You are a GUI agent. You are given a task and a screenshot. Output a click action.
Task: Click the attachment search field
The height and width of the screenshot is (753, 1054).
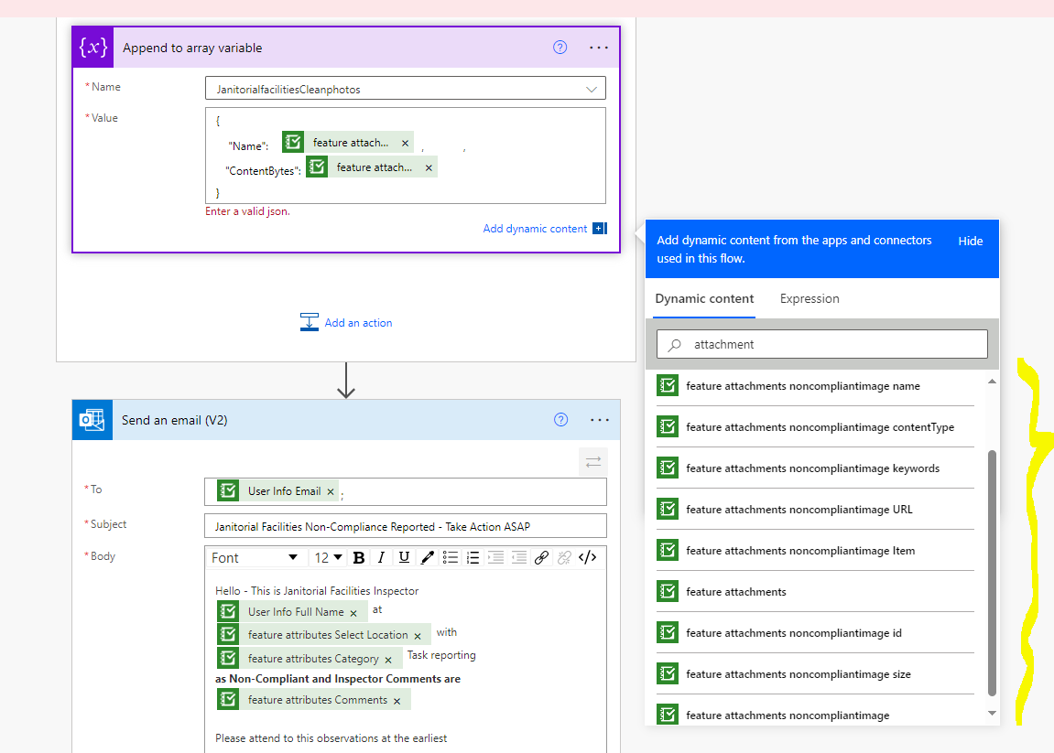click(821, 343)
